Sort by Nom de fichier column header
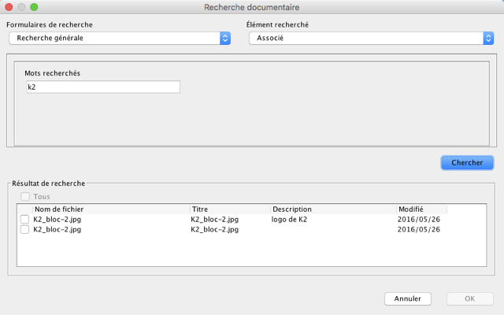The width and height of the screenshot is (504, 315). click(x=110, y=209)
